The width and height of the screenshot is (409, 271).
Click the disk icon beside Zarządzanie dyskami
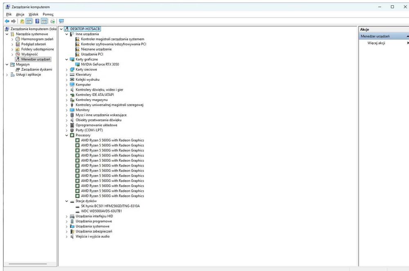click(x=18, y=69)
